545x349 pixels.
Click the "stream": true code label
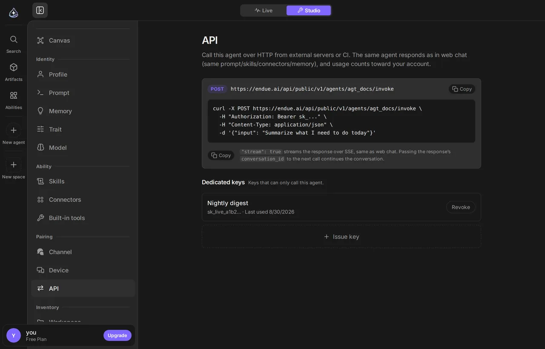point(261,152)
